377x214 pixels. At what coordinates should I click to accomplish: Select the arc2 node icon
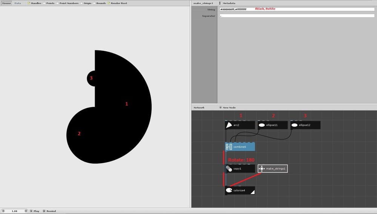point(229,125)
